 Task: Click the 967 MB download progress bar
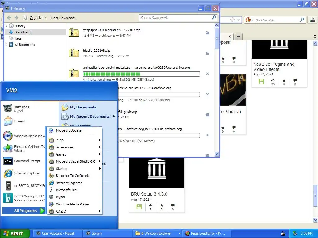click(159, 135)
